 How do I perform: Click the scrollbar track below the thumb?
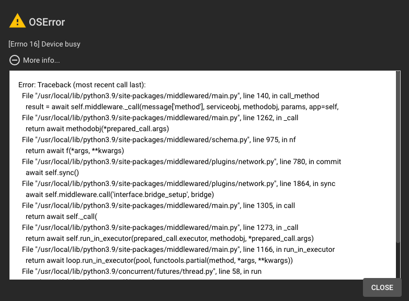point(398,261)
